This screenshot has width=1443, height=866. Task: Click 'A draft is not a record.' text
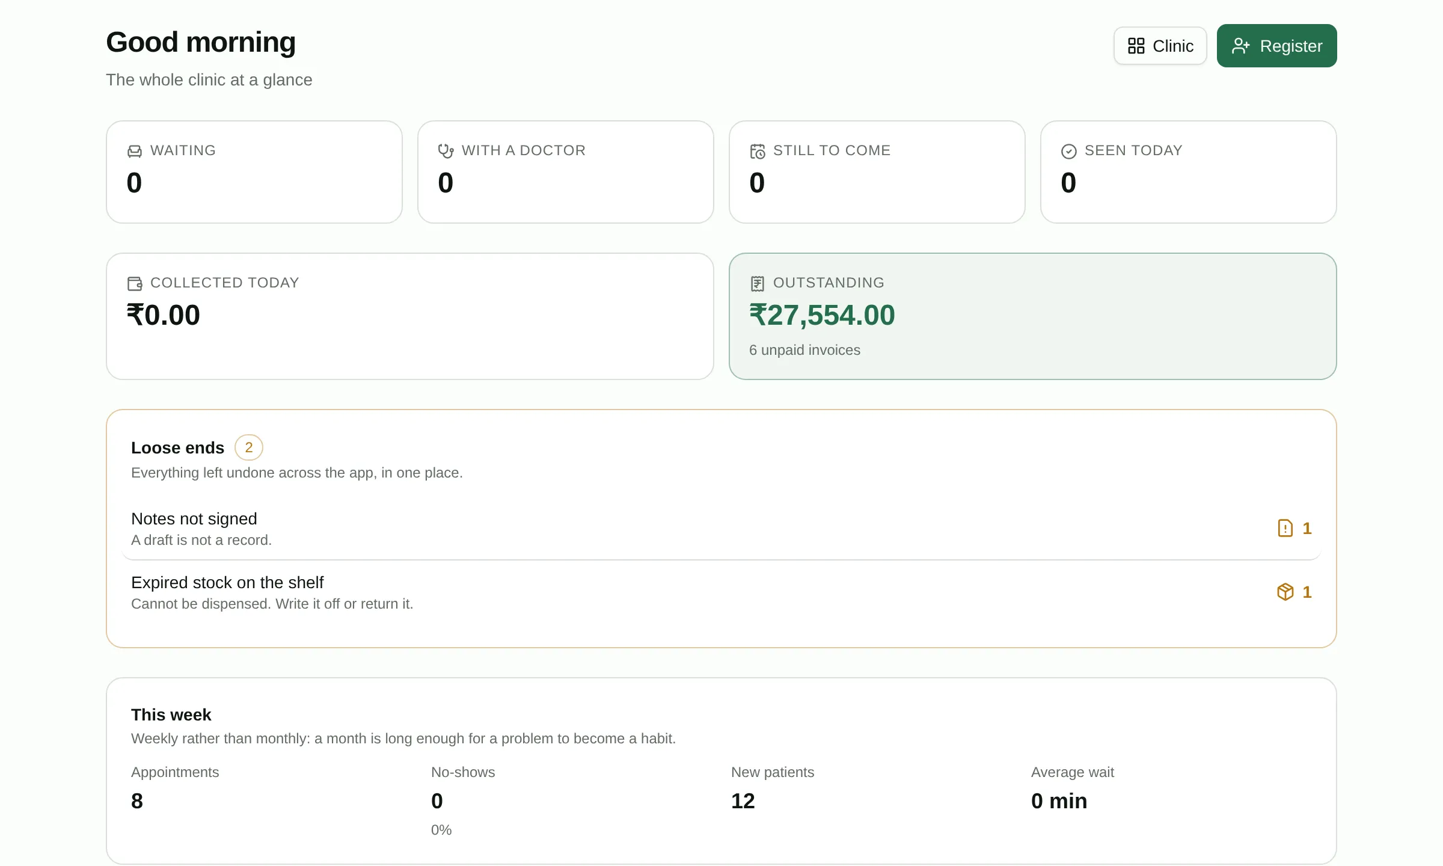(201, 540)
